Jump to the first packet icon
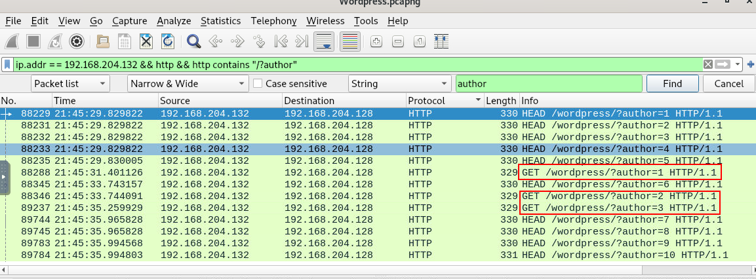This screenshot has width=756, height=279. pyautogui.click(x=281, y=41)
